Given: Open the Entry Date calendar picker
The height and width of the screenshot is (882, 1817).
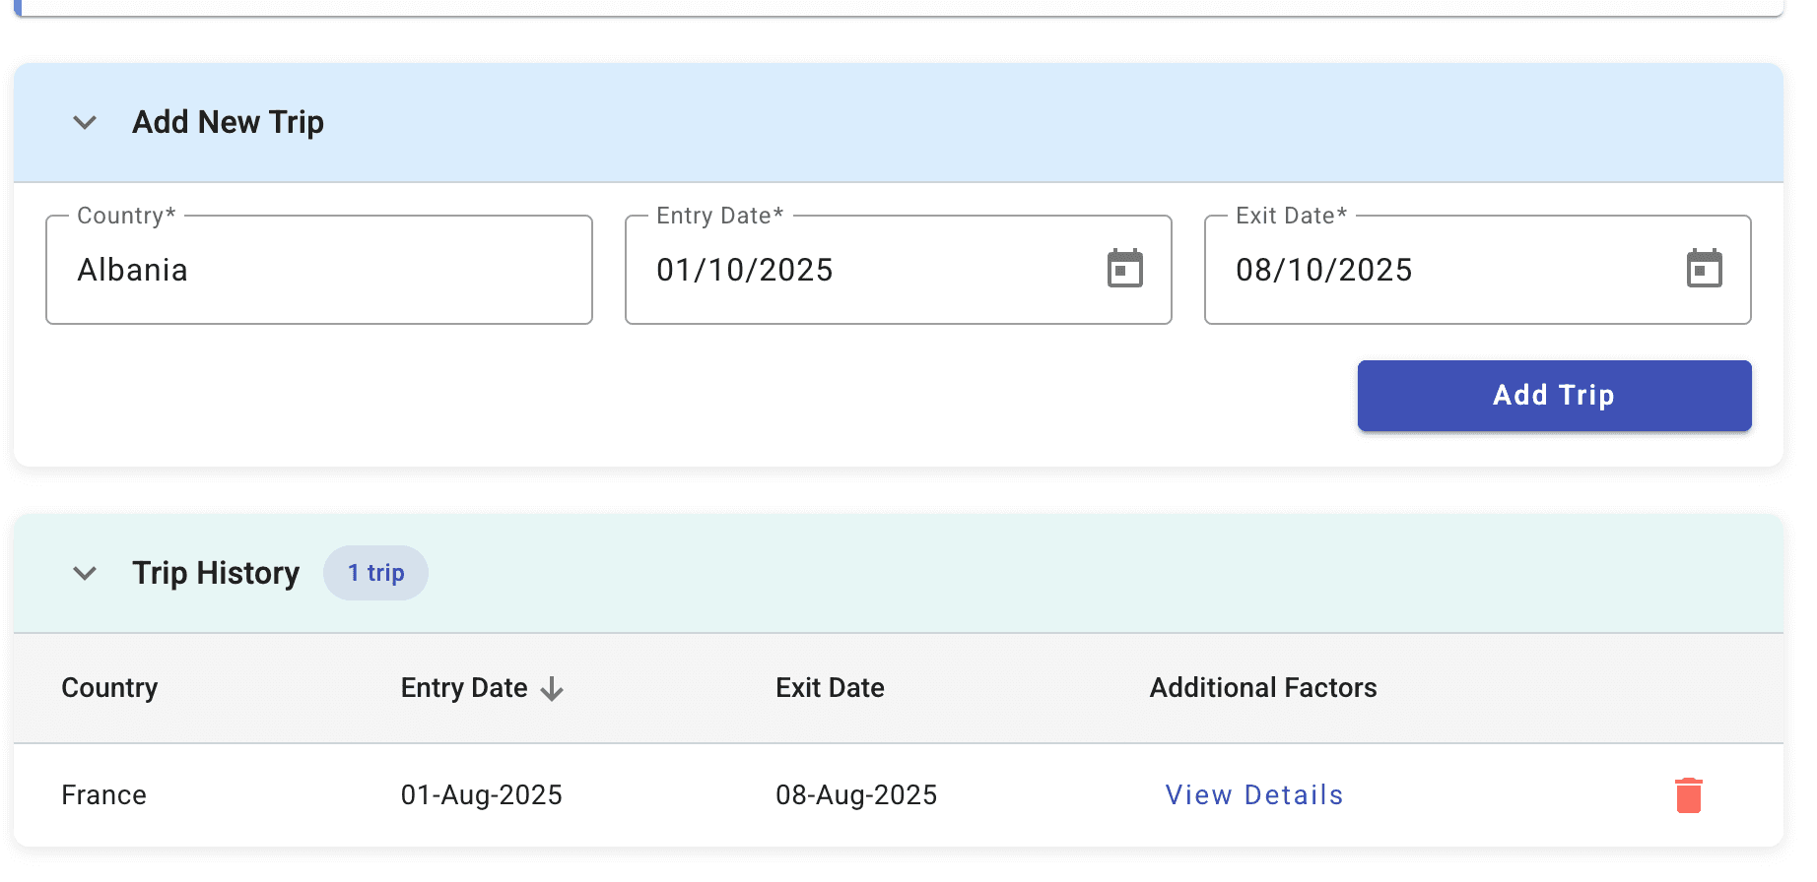Looking at the screenshot, I should point(1124,269).
